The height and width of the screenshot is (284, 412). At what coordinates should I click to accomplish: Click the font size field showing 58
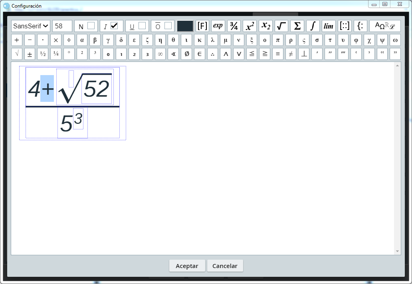click(x=62, y=26)
